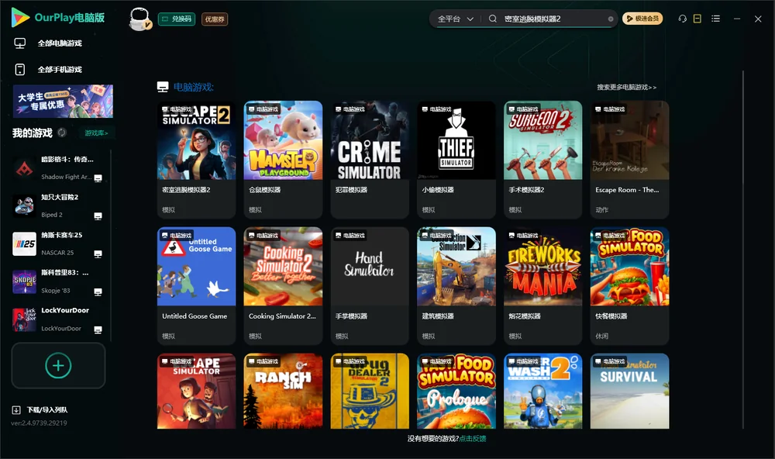Select 知只大冒险2 Biped 2 in my games
The height and width of the screenshot is (459, 775).
point(58,205)
